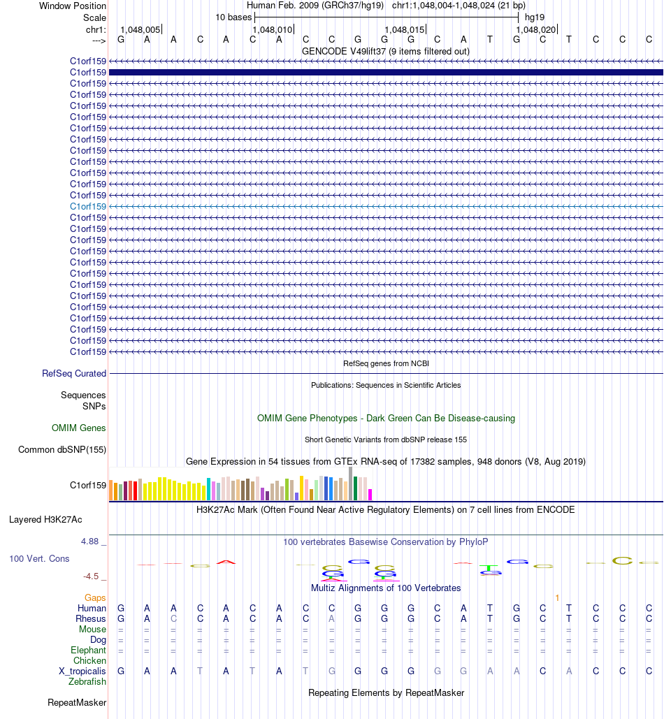664x719 pixels.
Task: Click the 'chr1:' ruler label
Action: (x=96, y=30)
